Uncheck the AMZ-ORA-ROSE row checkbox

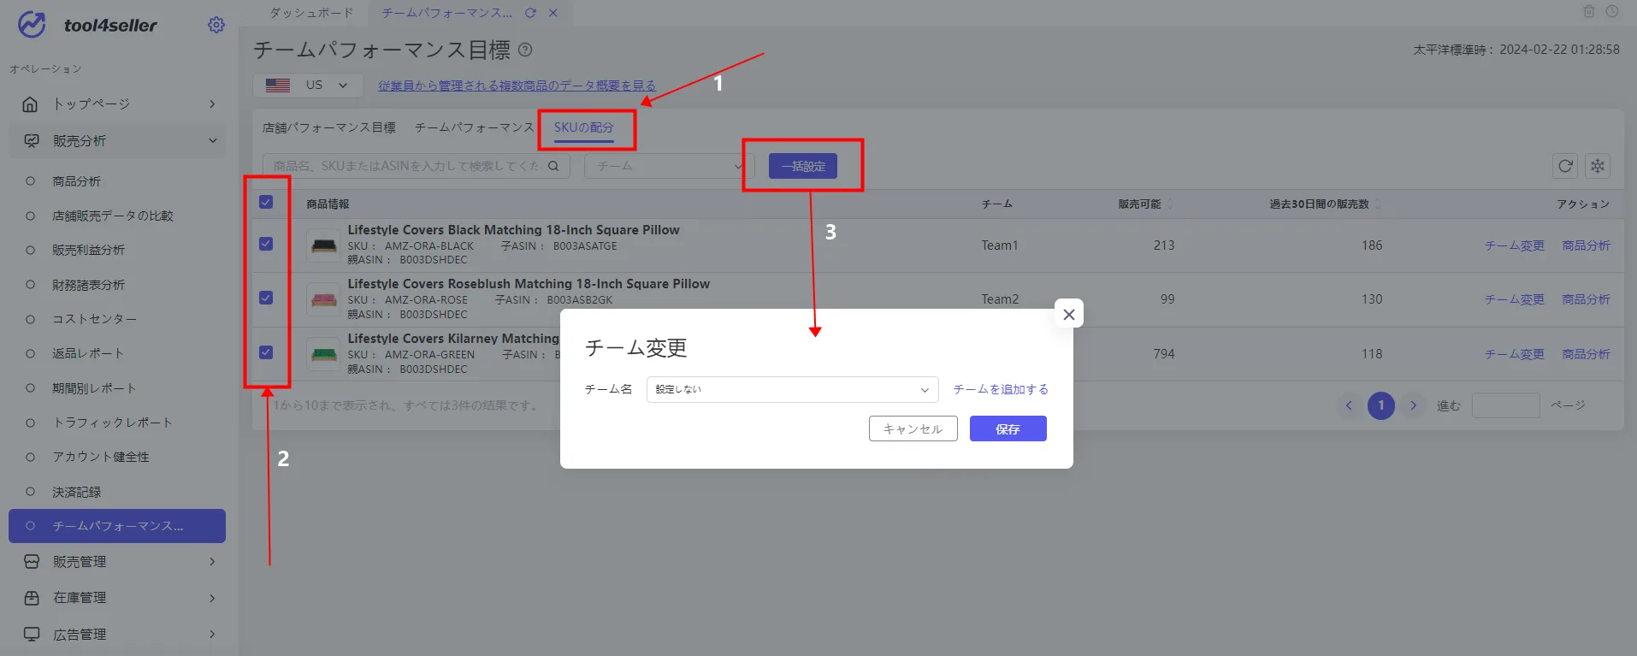click(266, 298)
